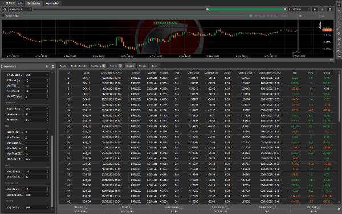Open the more tools ellipsis at toolbar bottom

click(339, 56)
